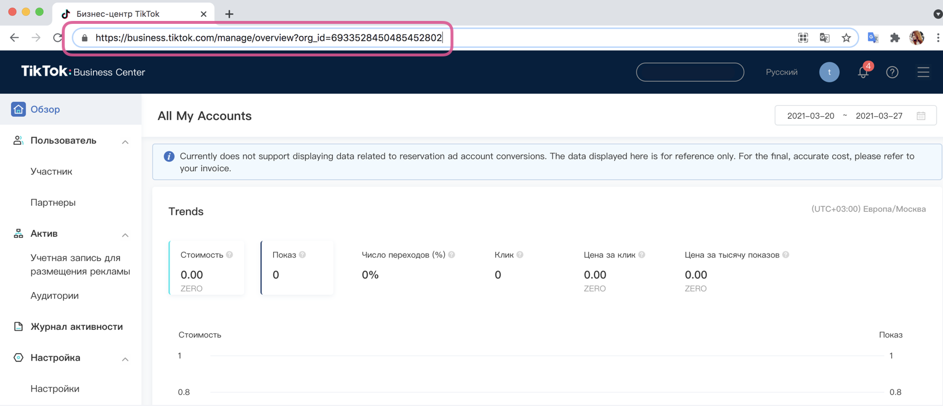Click the info icon next to Клик

click(520, 255)
